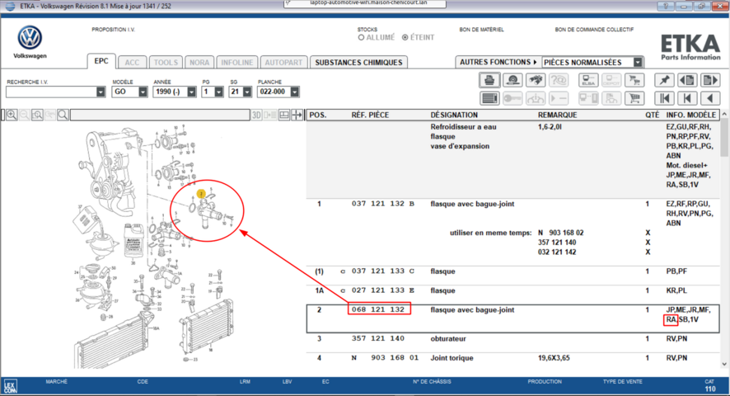Click the ELSA button icon
Image resolution: width=730 pixels, height=396 pixels.
pos(588,80)
